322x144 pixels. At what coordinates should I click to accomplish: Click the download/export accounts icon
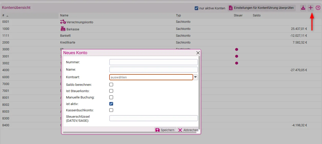(x=303, y=8)
